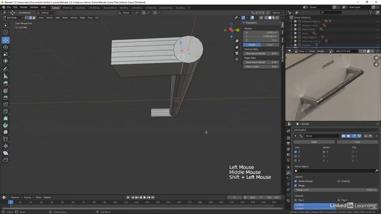Toggle camera view icon in viewport
This screenshot has height=214, width=381.
tap(237, 53)
